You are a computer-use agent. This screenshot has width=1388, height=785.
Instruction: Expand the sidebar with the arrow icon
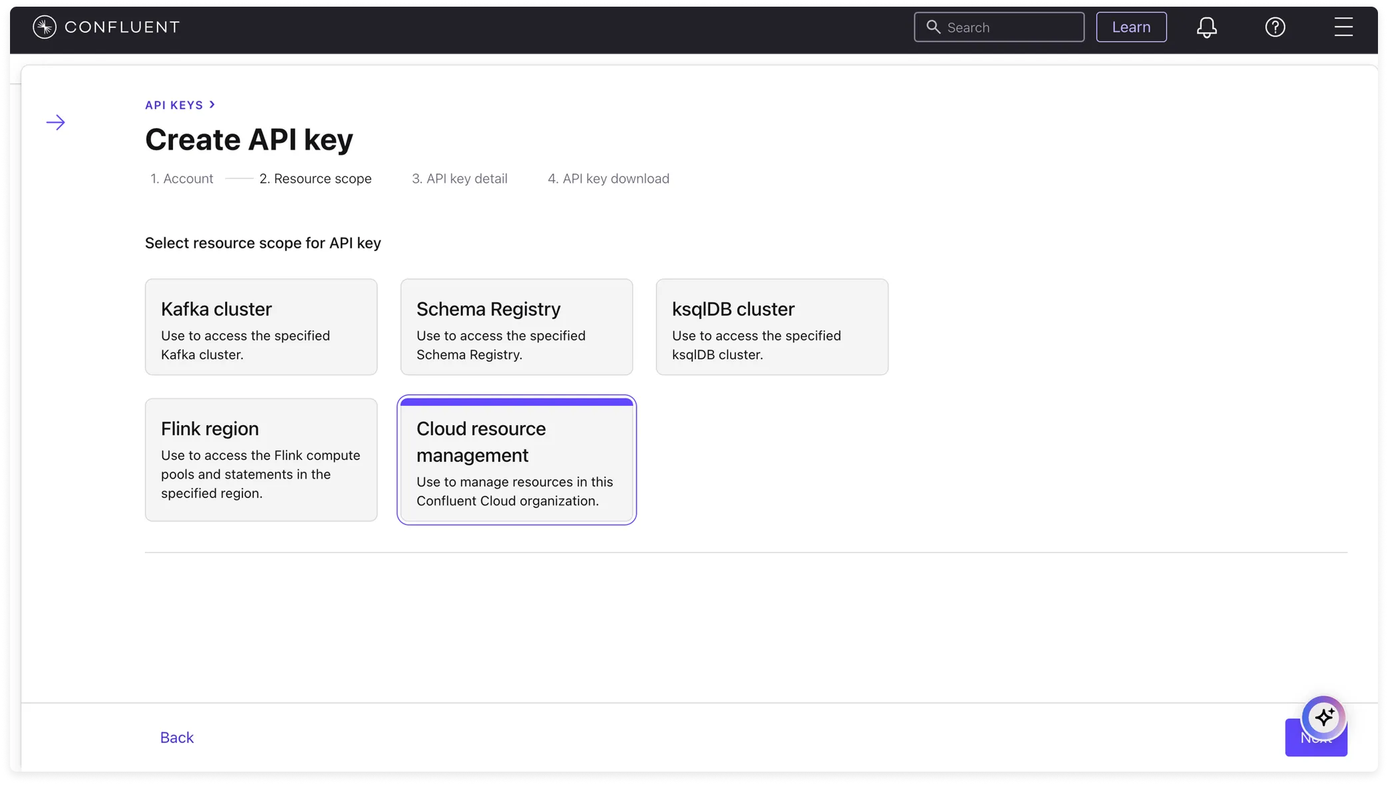(55, 122)
